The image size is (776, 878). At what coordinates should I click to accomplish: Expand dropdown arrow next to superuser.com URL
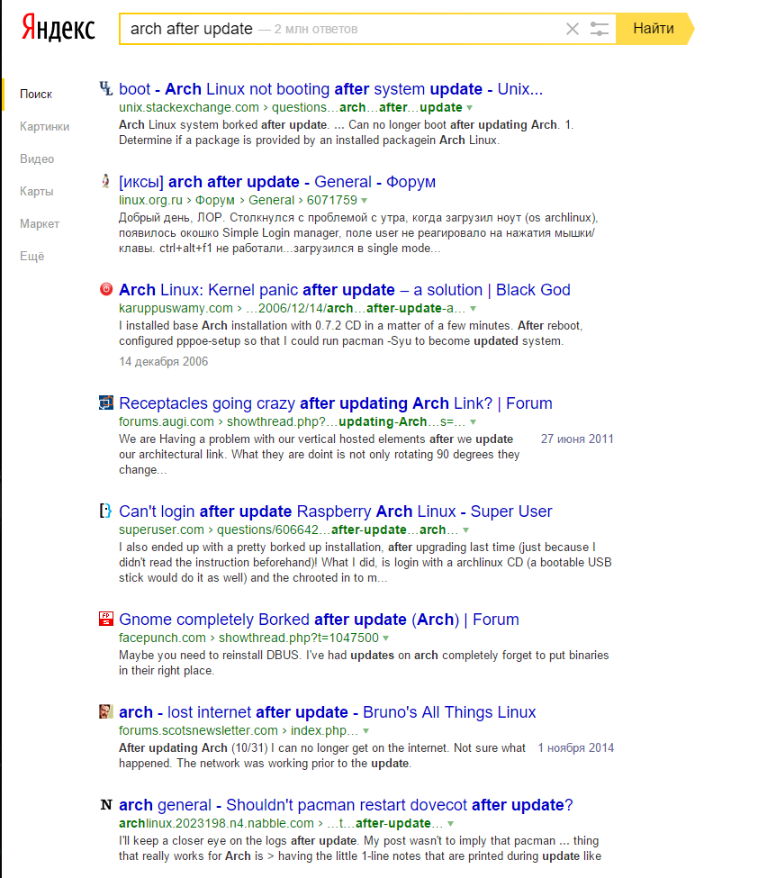click(x=465, y=530)
